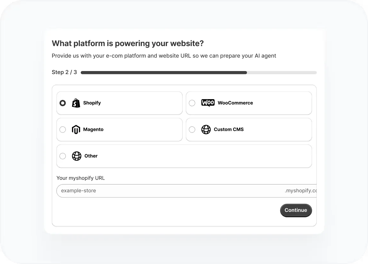Click the Custom CMS globe icon

click(206, 129)
